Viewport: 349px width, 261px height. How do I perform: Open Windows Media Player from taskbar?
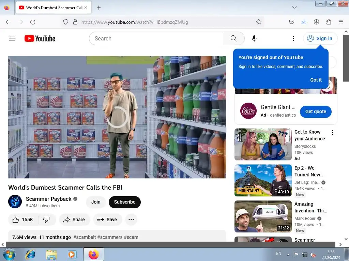coord(72,254)
